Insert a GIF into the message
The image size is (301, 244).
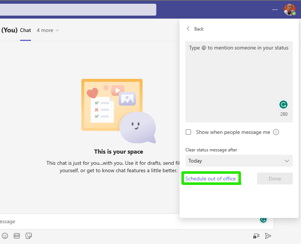point(16,235)
